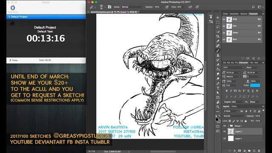Toggle visibility of Red channel
This screenshot has height=153, width=272.
pos(224,26)
